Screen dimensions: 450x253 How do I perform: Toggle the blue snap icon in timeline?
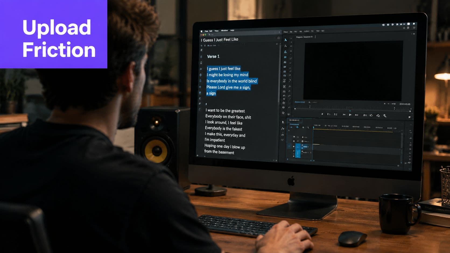[x=297, y=127]
